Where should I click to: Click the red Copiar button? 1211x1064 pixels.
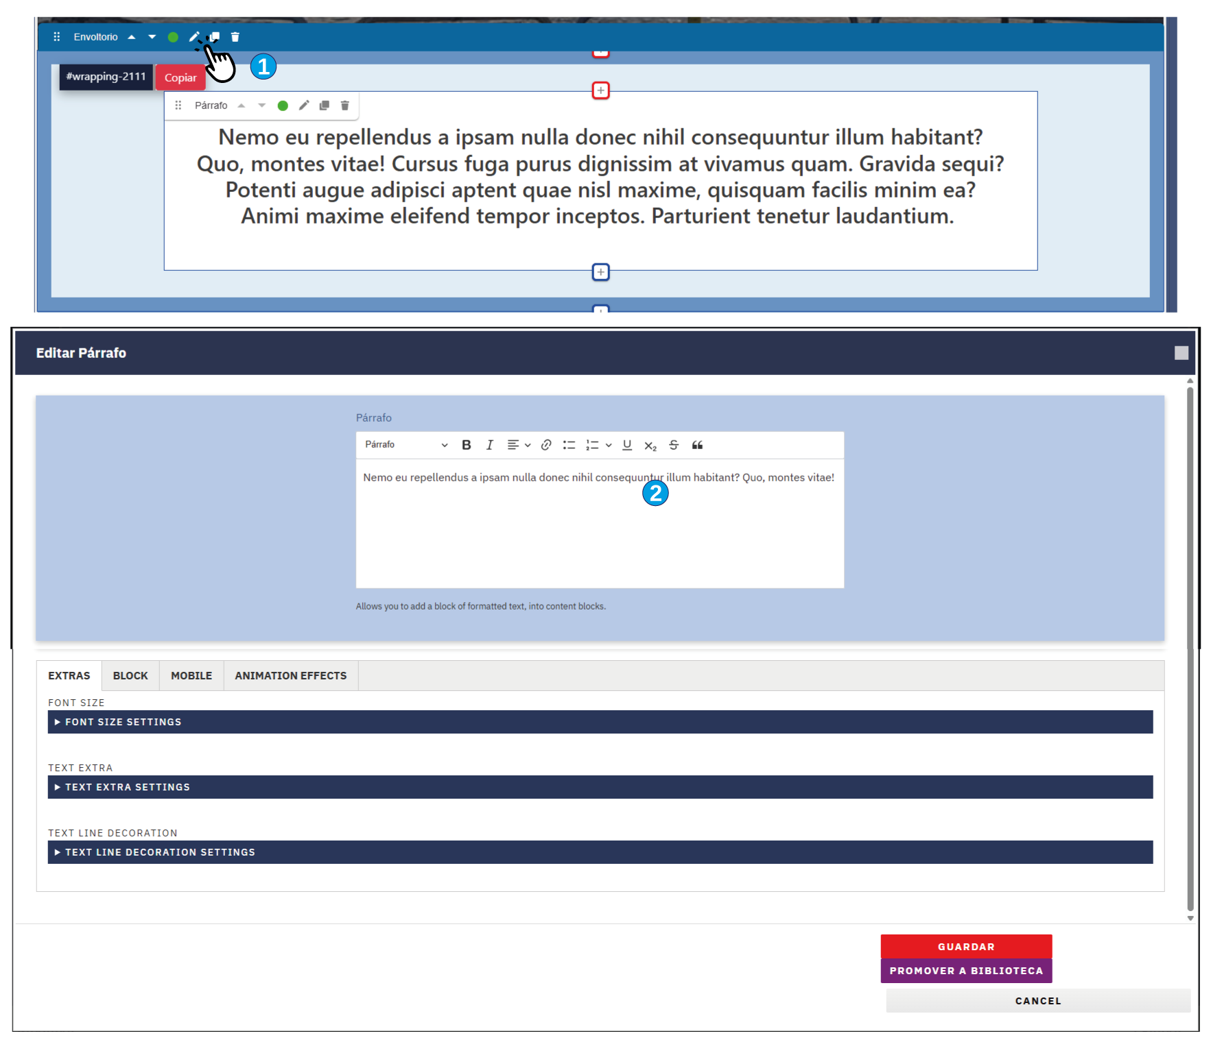click(x=180, y=77)
